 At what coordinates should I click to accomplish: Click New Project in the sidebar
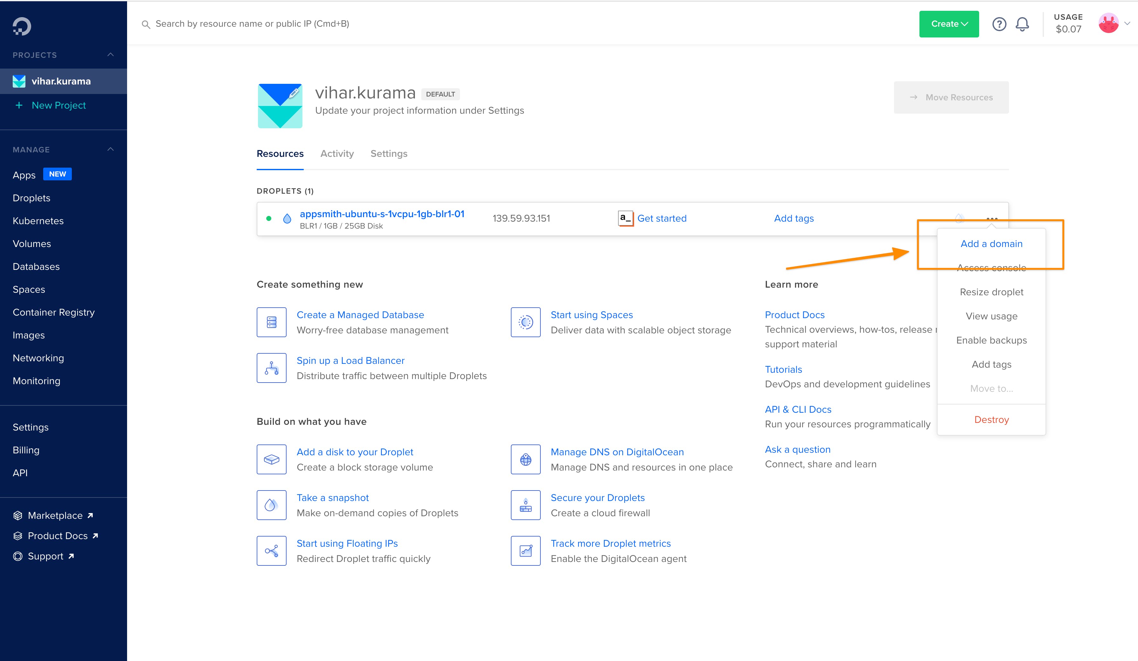coord(58,105)
